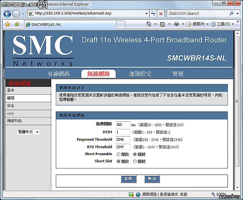Click the browser Forward arrow button
Image resolution: width=243 pixels, height=200 pixels.
point(16,14)
